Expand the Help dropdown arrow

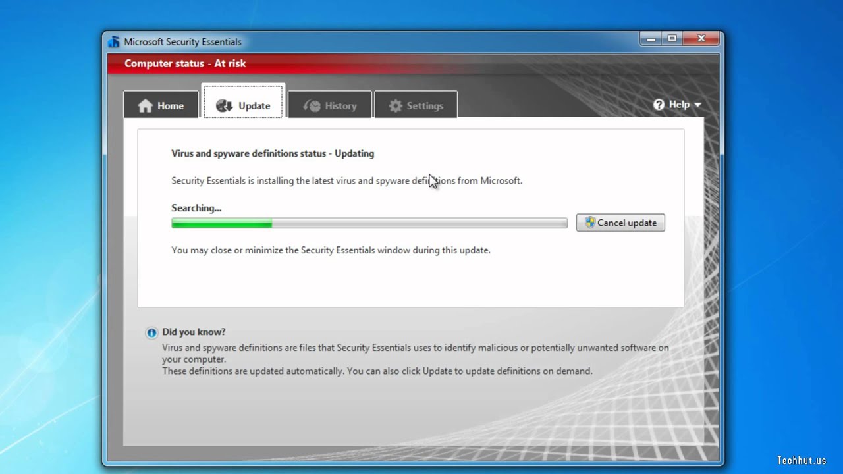point(697,105)
